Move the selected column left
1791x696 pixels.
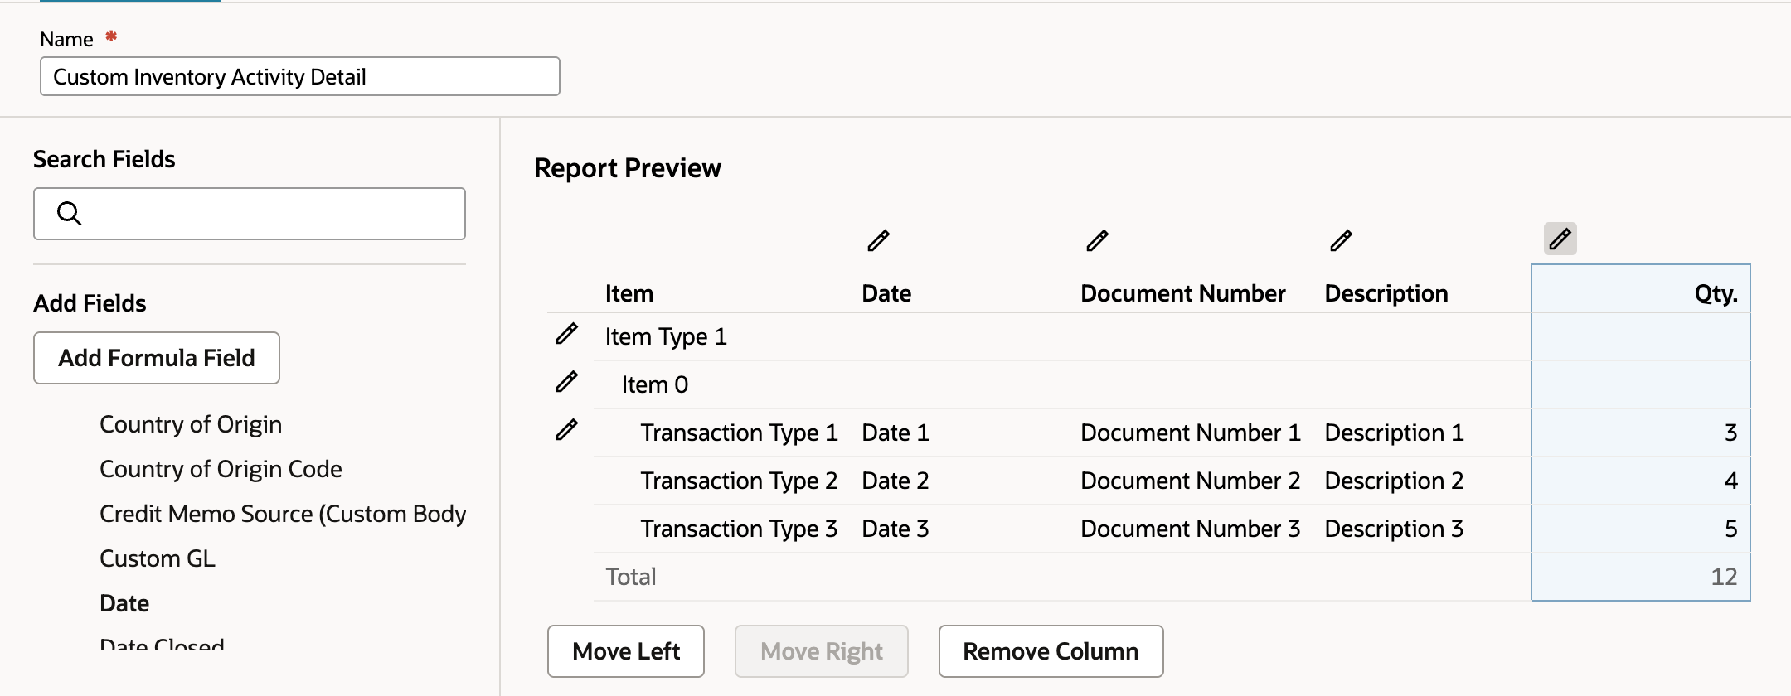click(626, 651)
